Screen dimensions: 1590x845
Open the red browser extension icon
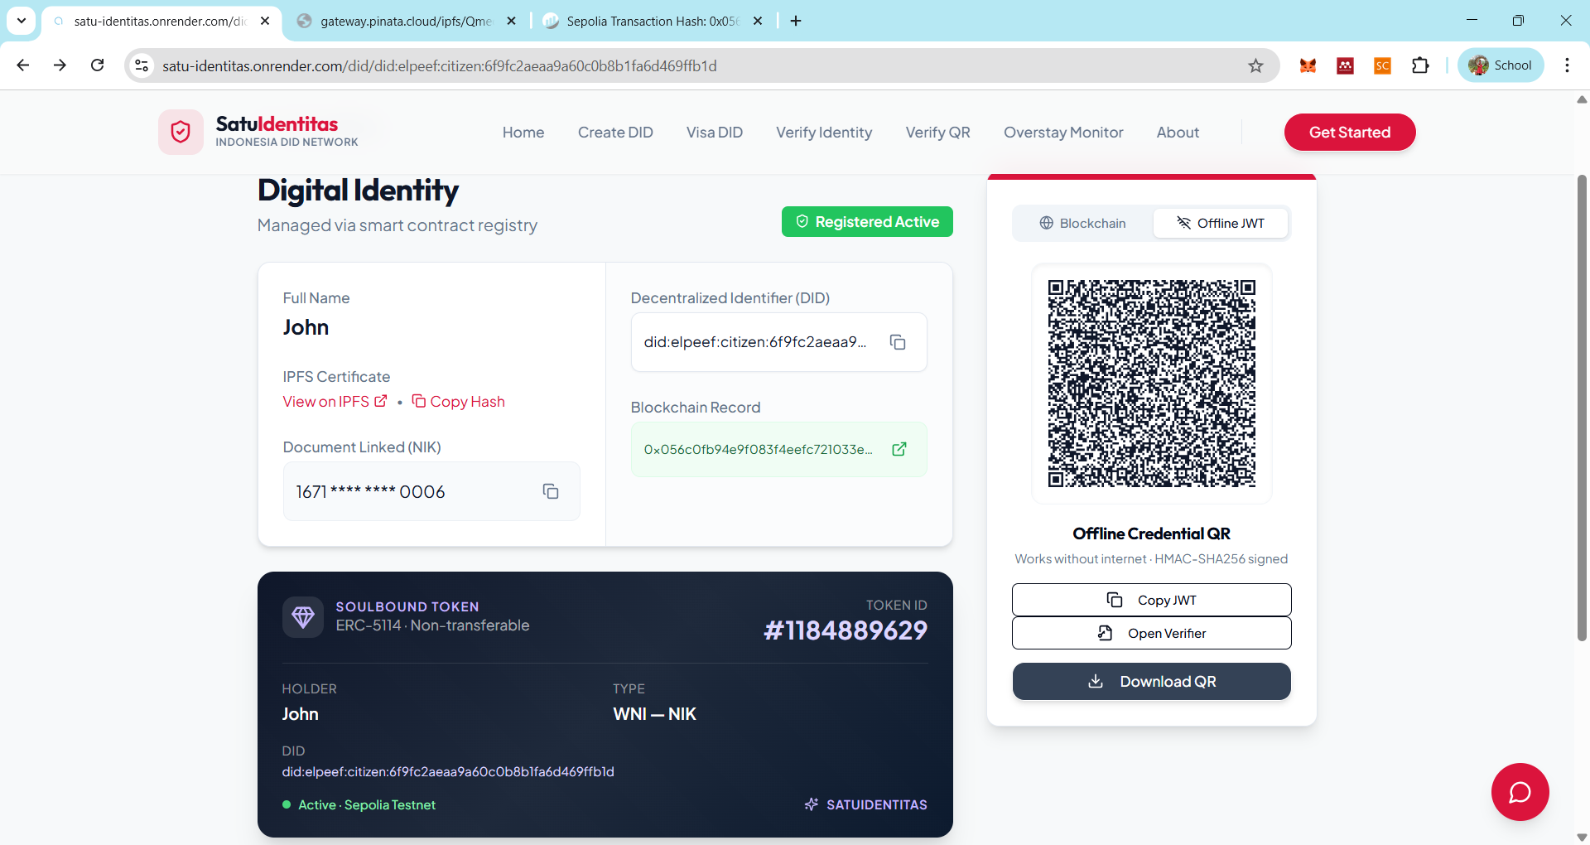coord(1345,65)
